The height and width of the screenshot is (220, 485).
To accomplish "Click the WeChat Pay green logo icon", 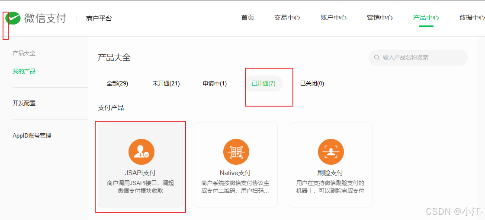I will click(13, 19).
